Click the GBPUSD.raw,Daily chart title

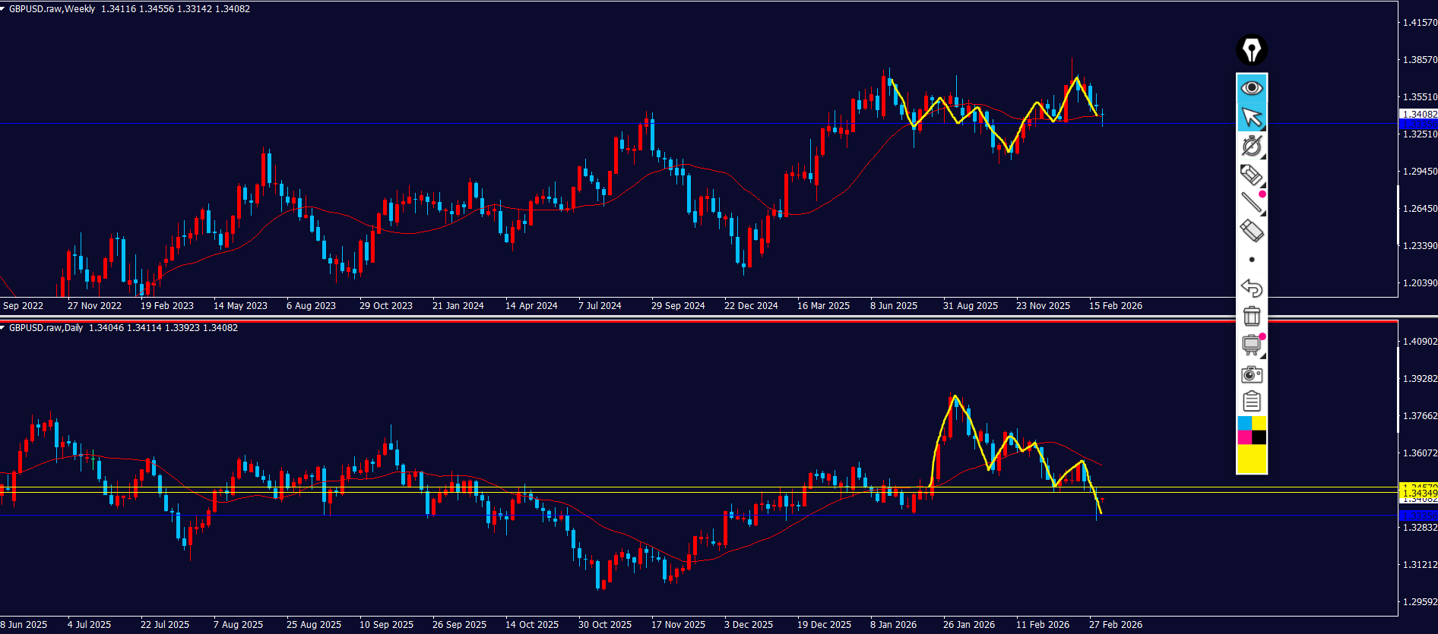46,328
